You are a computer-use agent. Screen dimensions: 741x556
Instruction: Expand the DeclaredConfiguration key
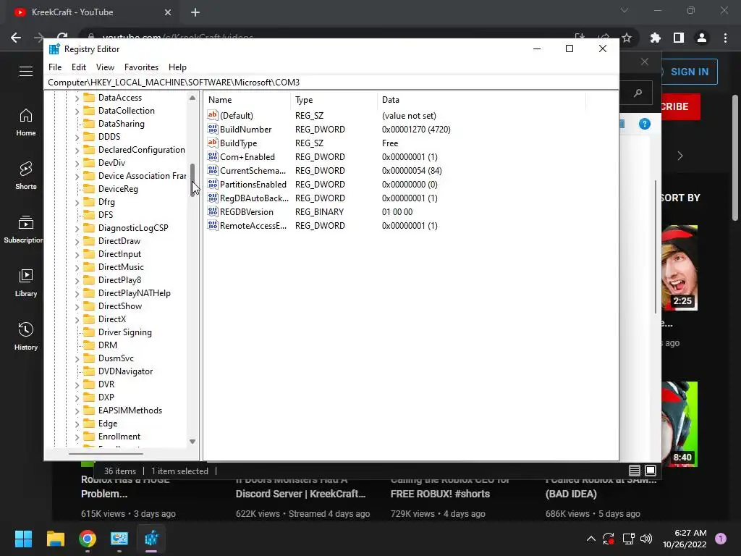(77, 151)
